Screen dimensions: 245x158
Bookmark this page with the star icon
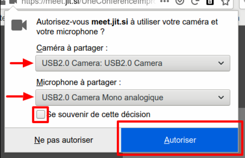[x=225, y=2]
